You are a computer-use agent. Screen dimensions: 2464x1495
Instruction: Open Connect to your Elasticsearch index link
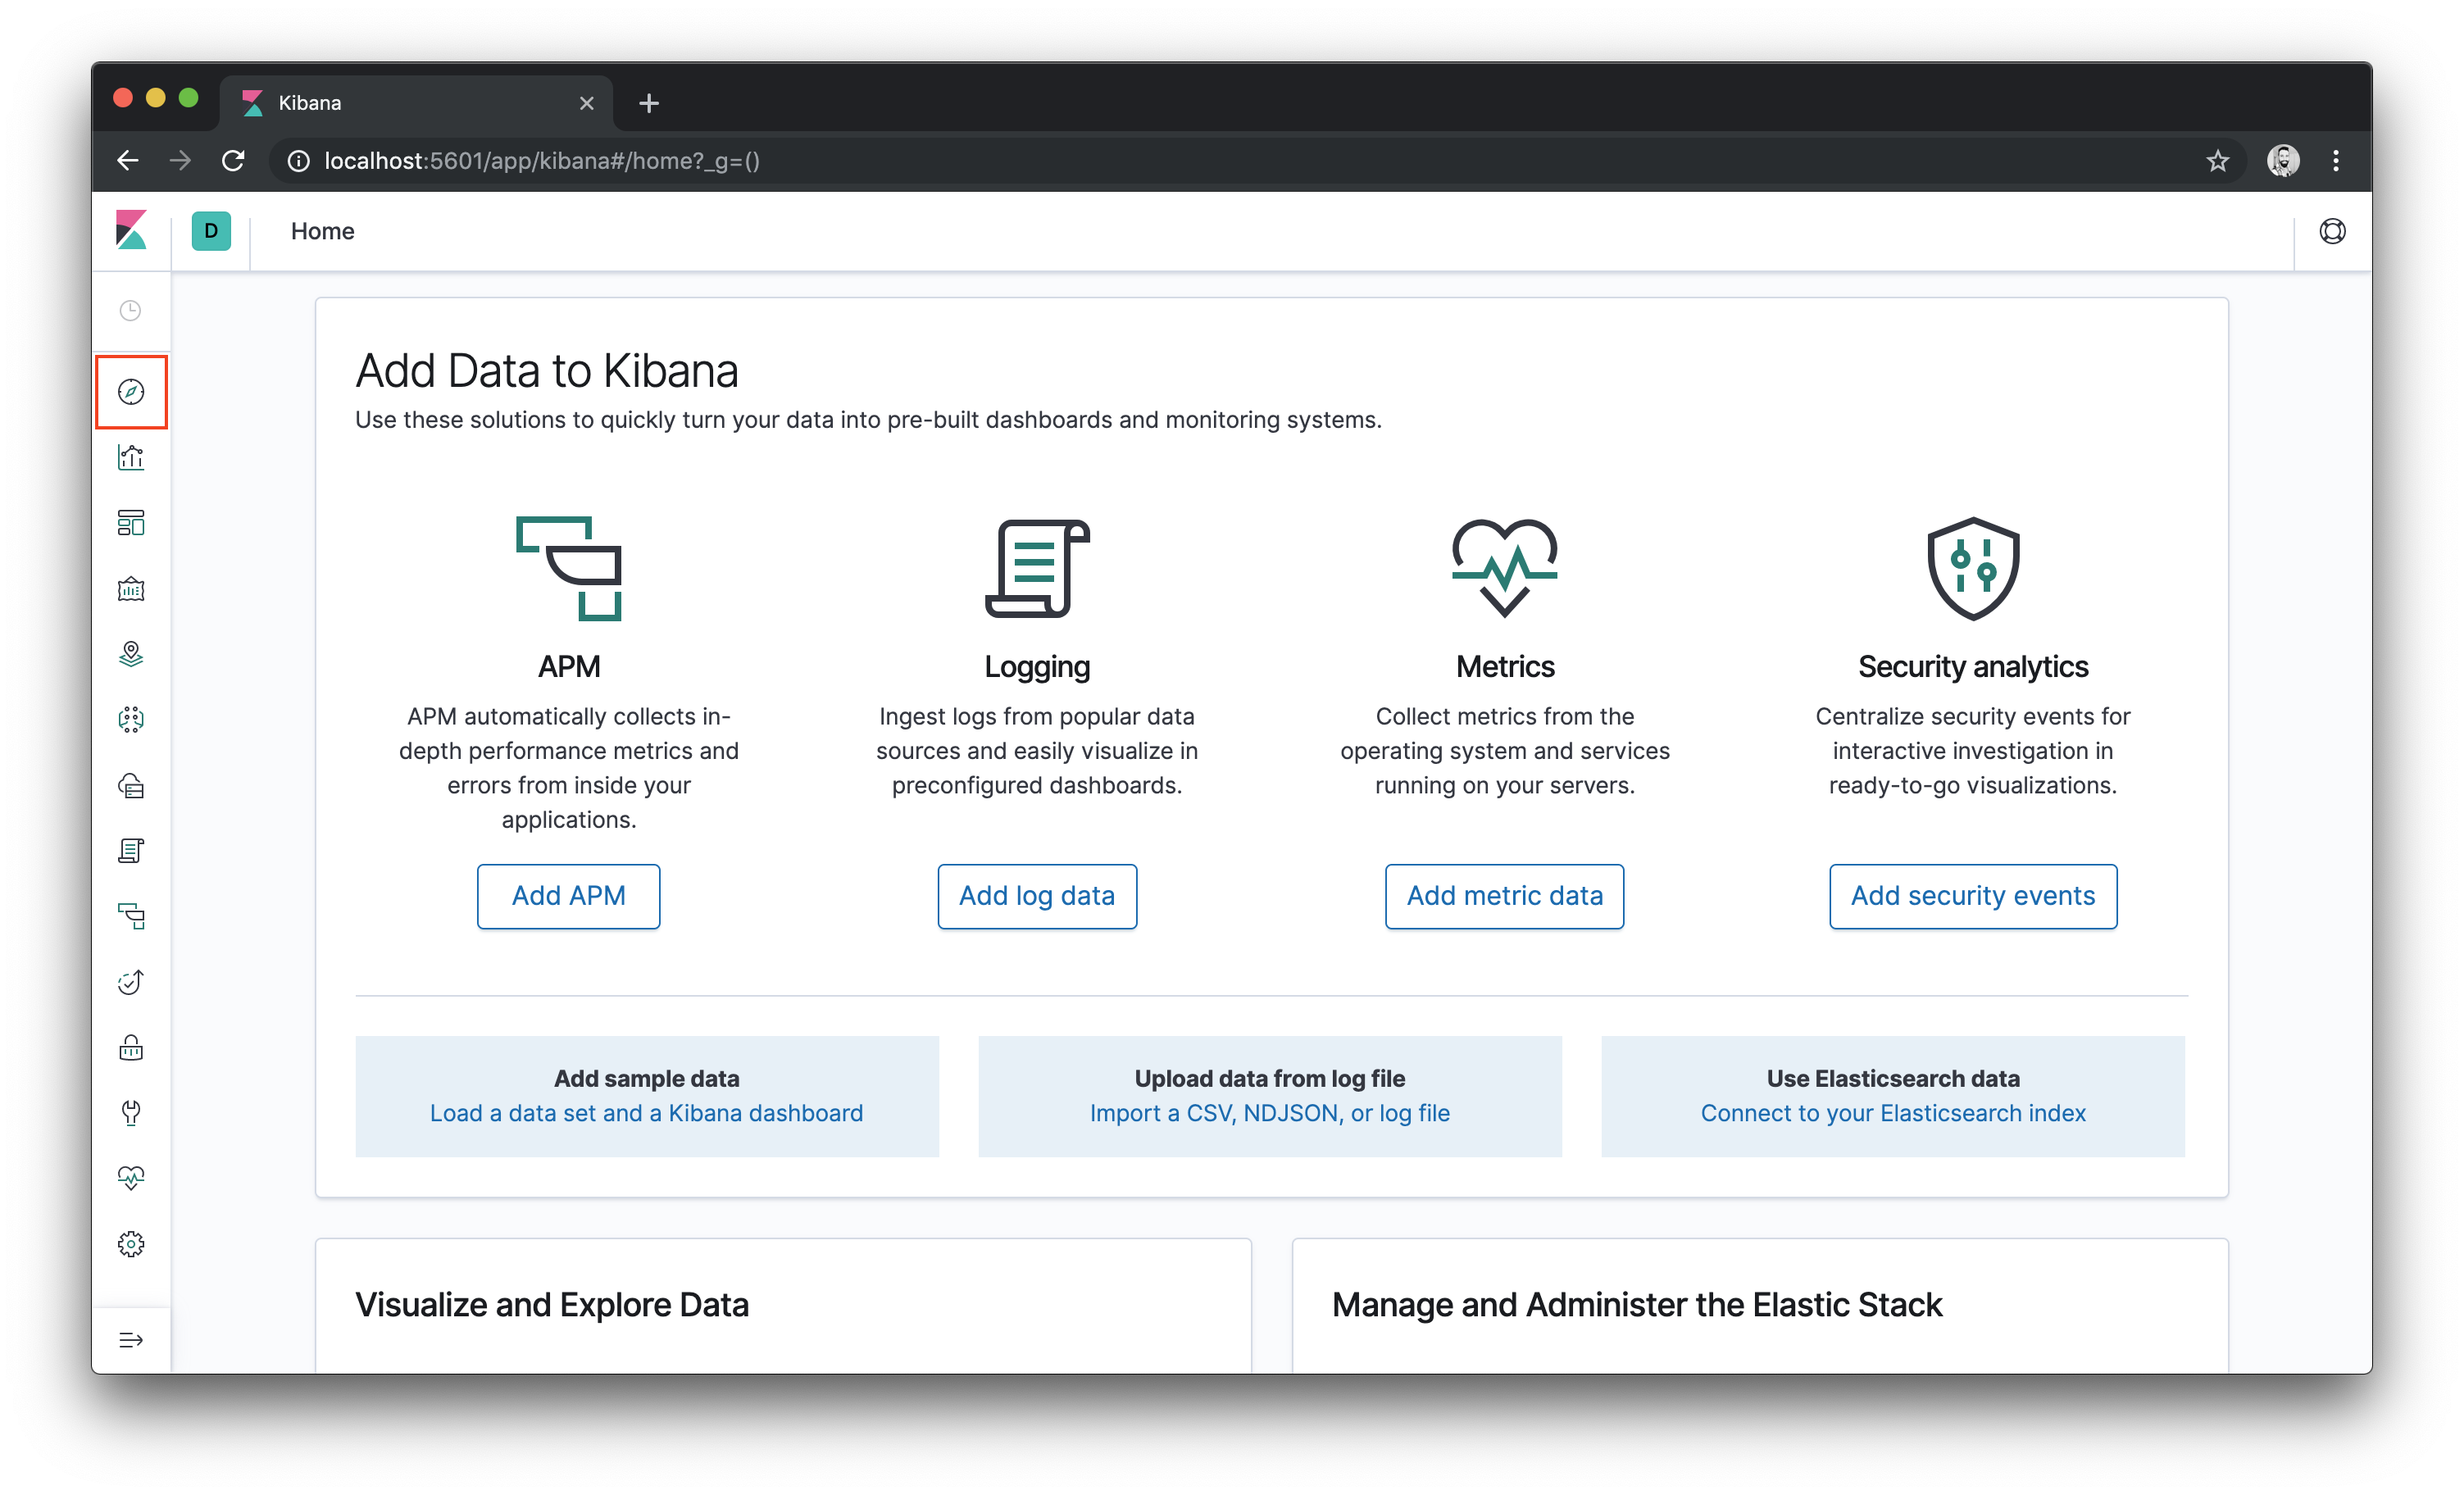tap(1893, 1113)
